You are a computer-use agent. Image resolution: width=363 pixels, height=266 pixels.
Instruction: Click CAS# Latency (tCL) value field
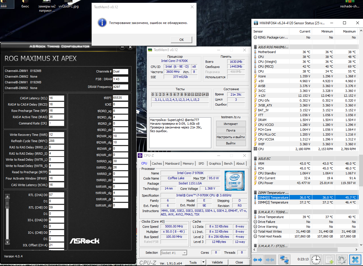[x=56, y=98]
